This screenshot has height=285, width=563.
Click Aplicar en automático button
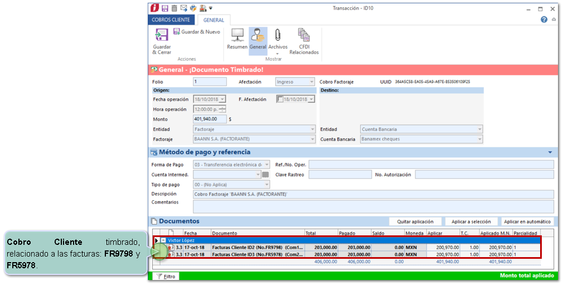pos(527,221)
